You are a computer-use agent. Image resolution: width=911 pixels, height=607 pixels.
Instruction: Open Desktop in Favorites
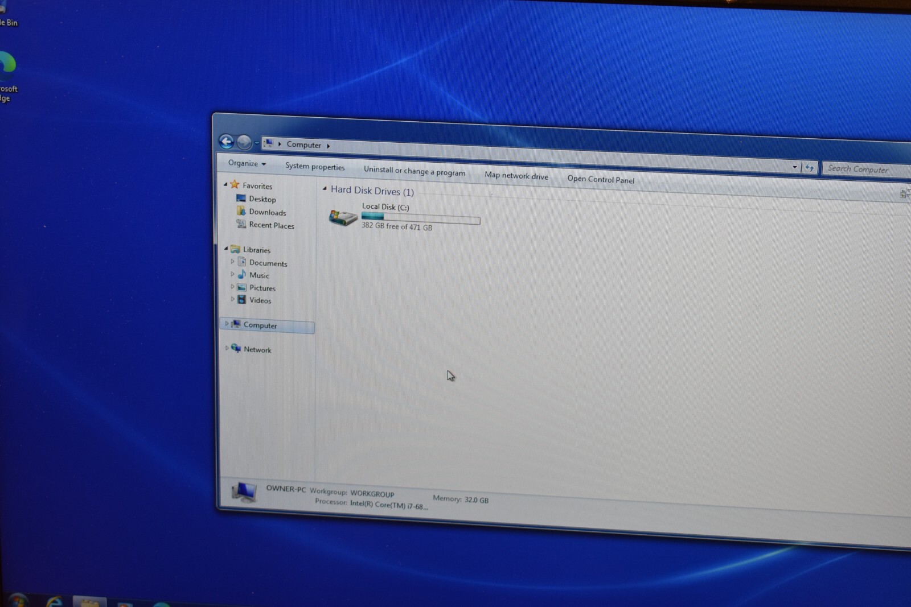point(262,199)
